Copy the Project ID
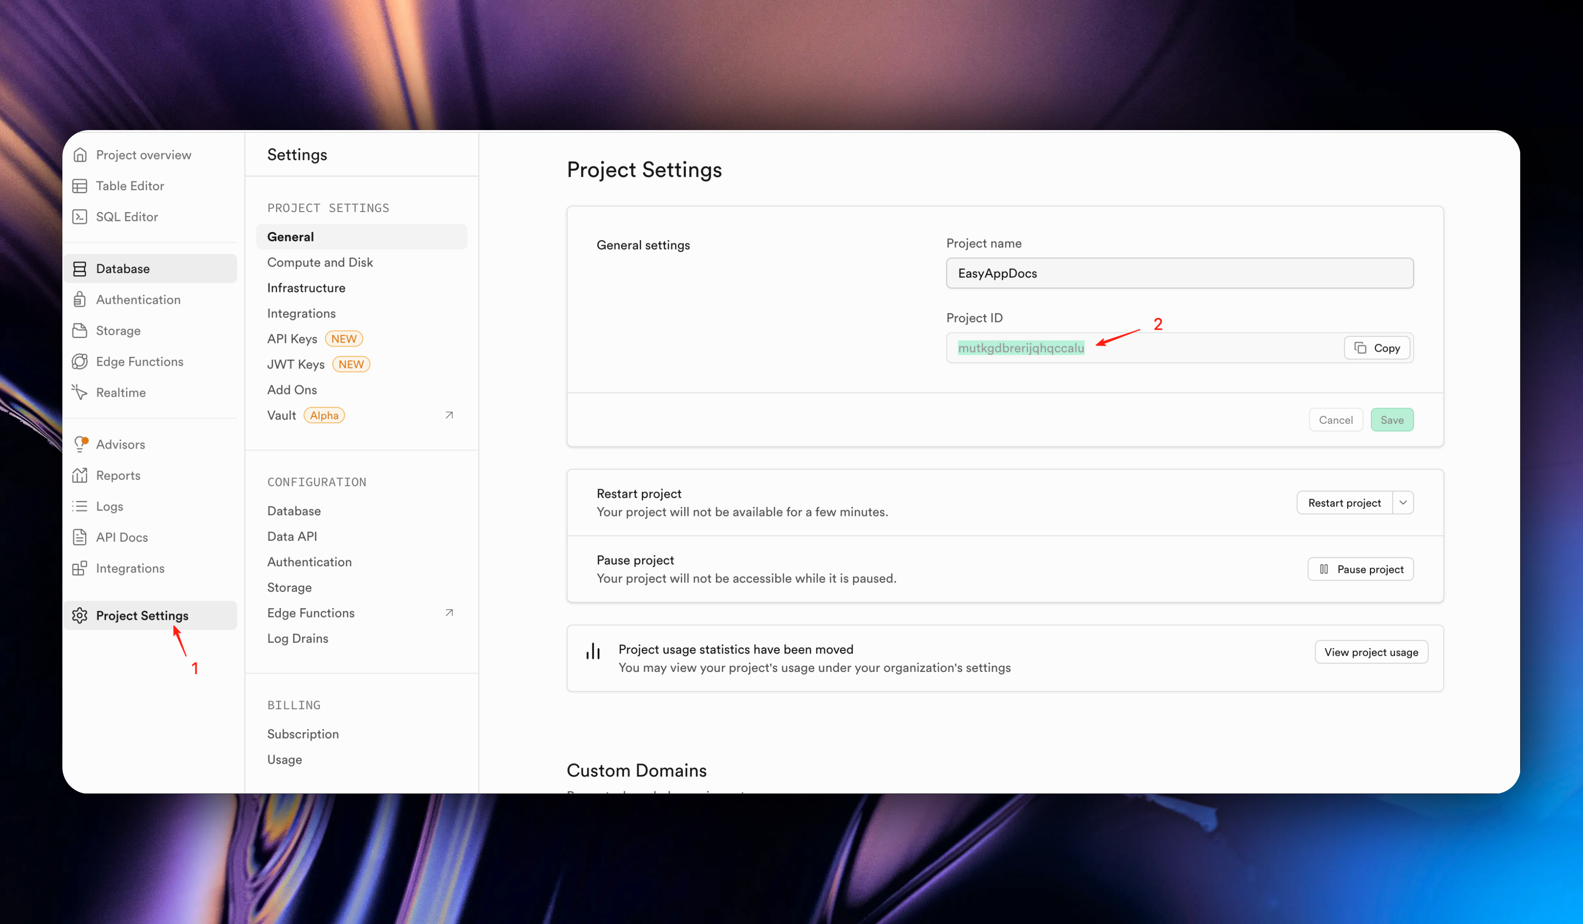The height and width of the screenshot is (924, 1583). 1378,348
